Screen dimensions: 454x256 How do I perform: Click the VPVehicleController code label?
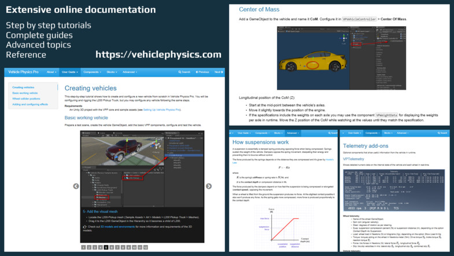pos(359,19)
